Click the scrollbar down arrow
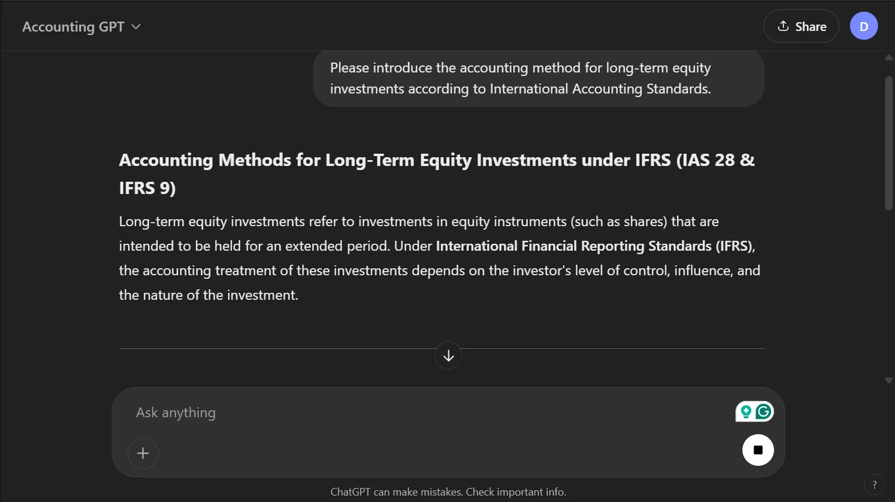Viewport: 895px width, 502px height. point(889,380)
